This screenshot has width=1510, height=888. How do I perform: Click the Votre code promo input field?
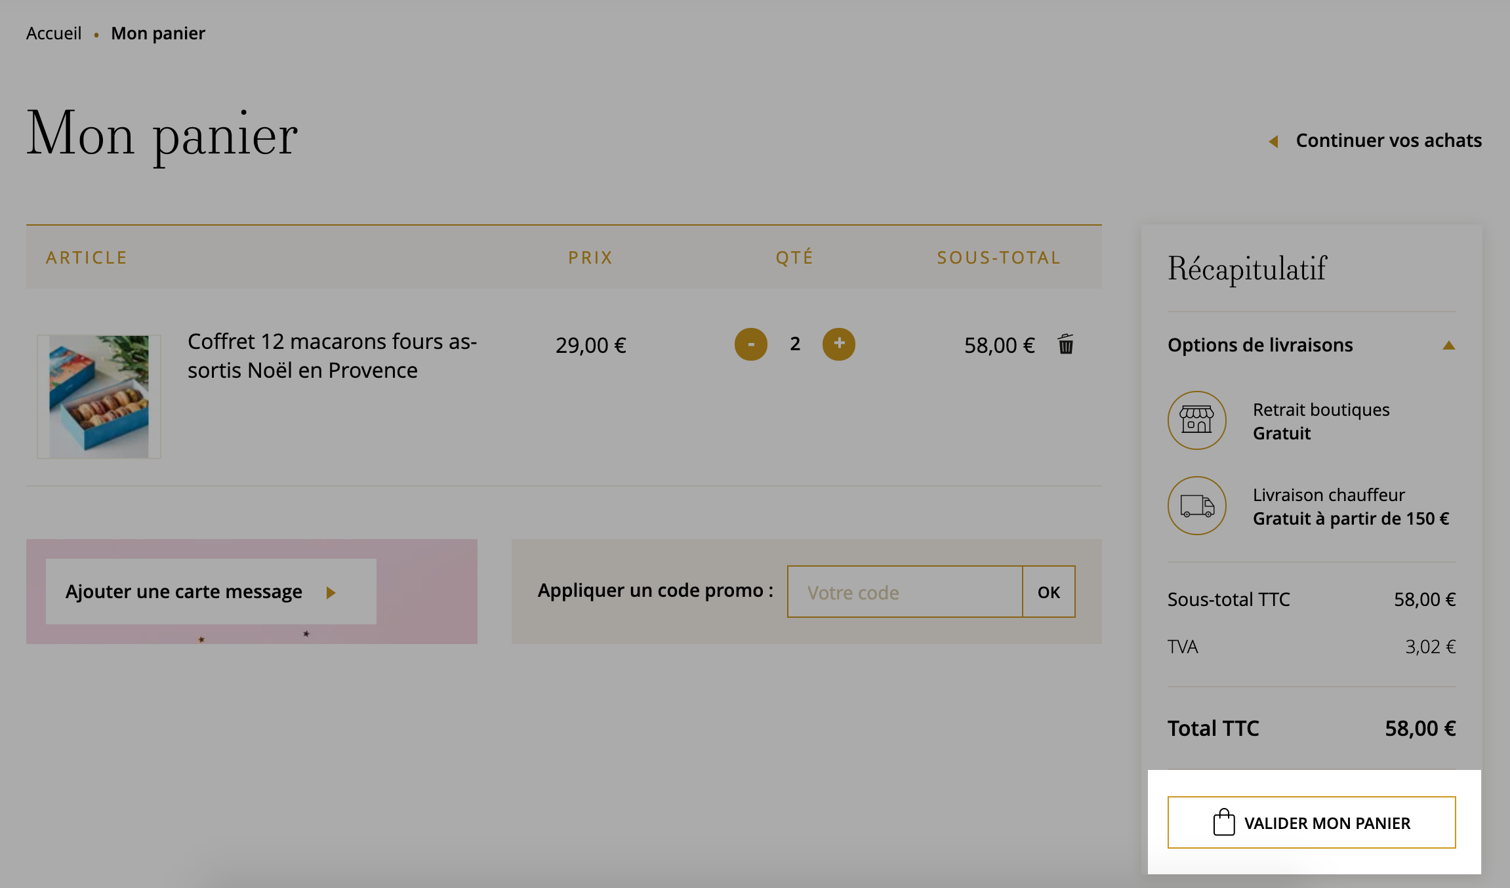905,592
